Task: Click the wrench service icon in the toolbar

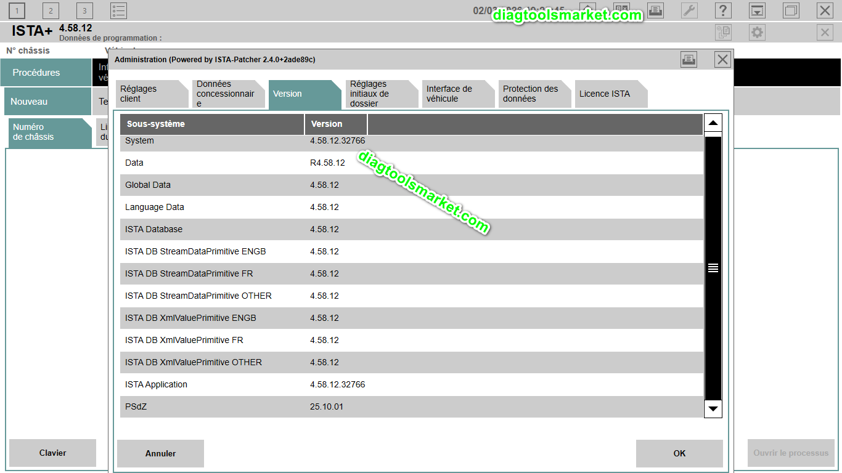Action: (689, 10)
